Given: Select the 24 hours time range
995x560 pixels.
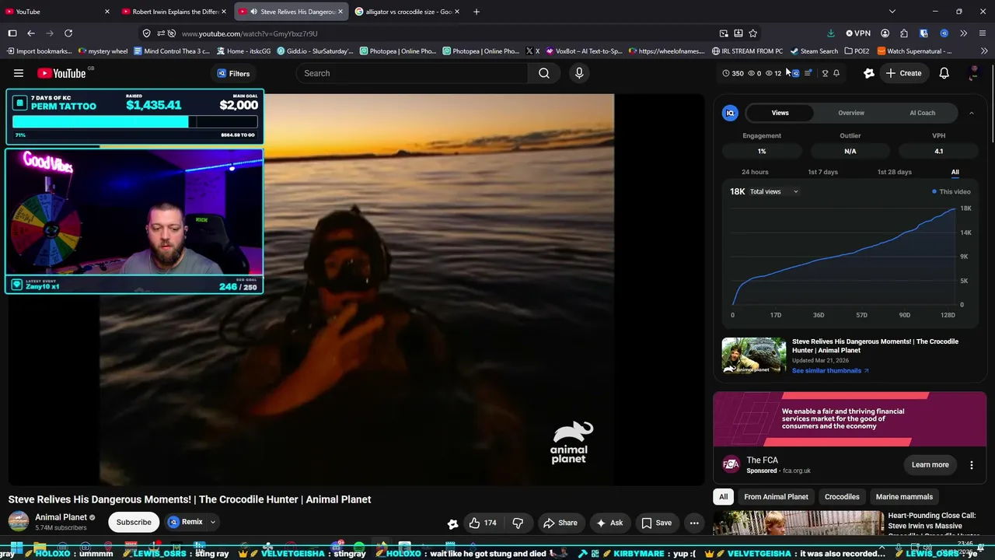Looking at the screenshot, I should point(755,172).
